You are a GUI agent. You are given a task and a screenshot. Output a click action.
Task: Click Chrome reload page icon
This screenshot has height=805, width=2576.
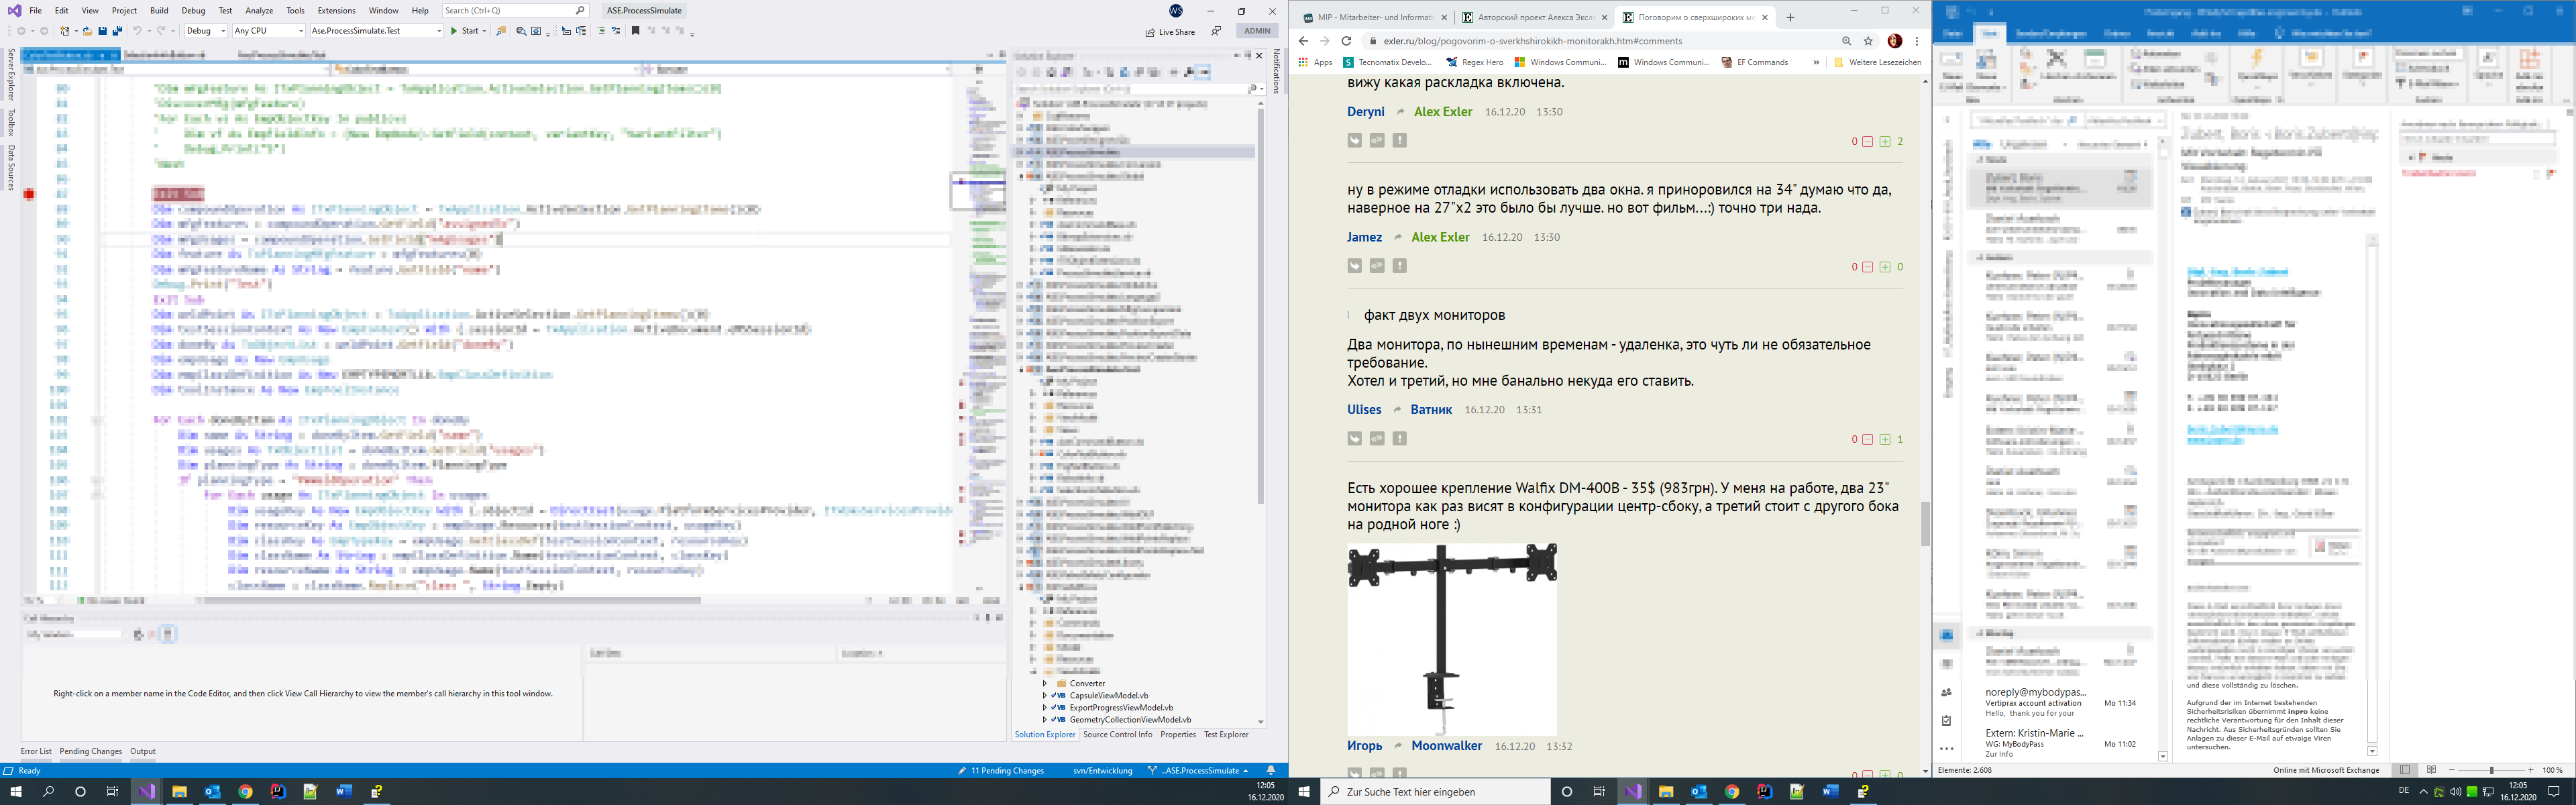(1346, 41)
